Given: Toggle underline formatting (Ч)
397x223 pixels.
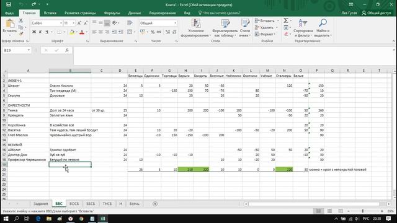Looking at the screenshot, I should [x=47, y=32].
